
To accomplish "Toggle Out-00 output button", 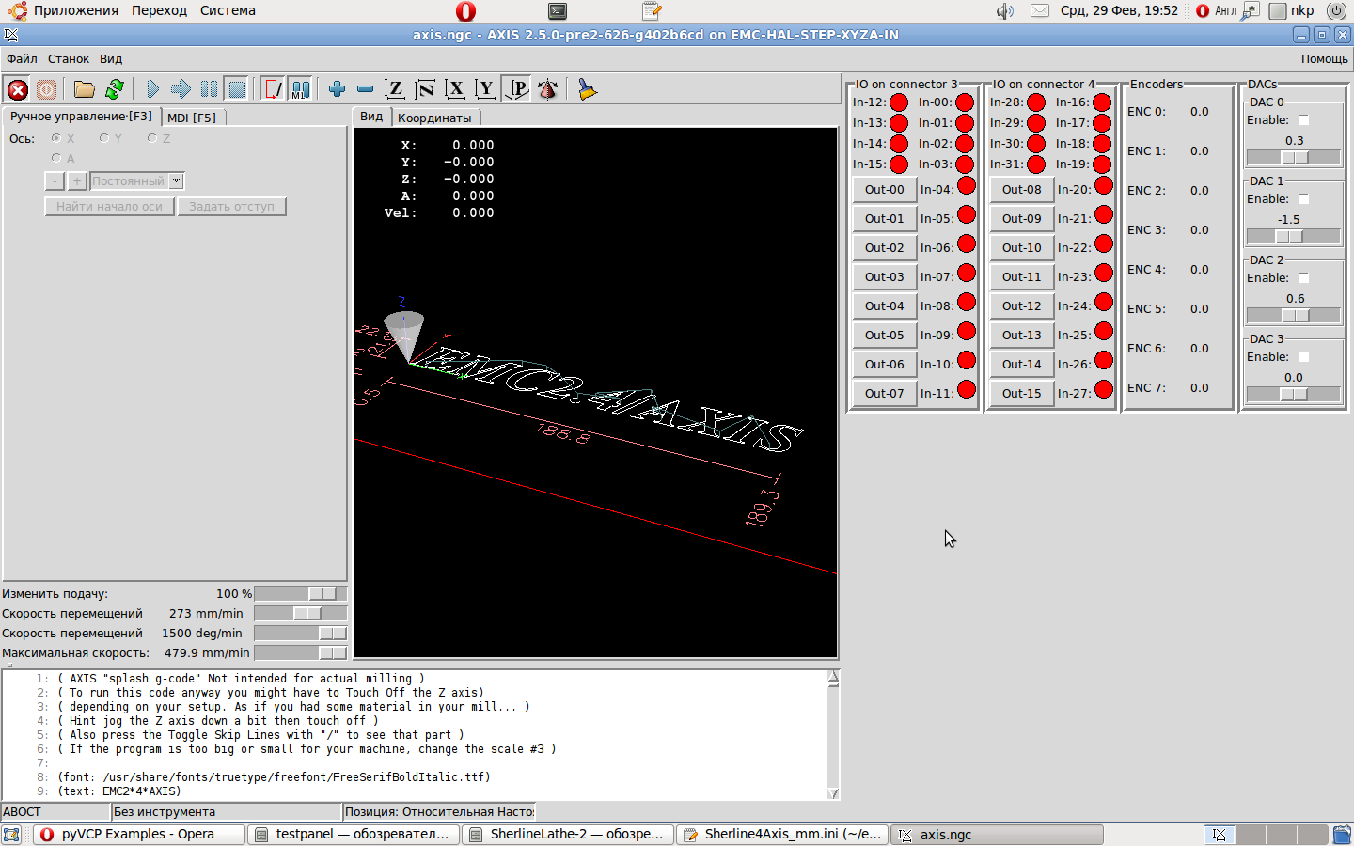I will (x=885, y=189).
